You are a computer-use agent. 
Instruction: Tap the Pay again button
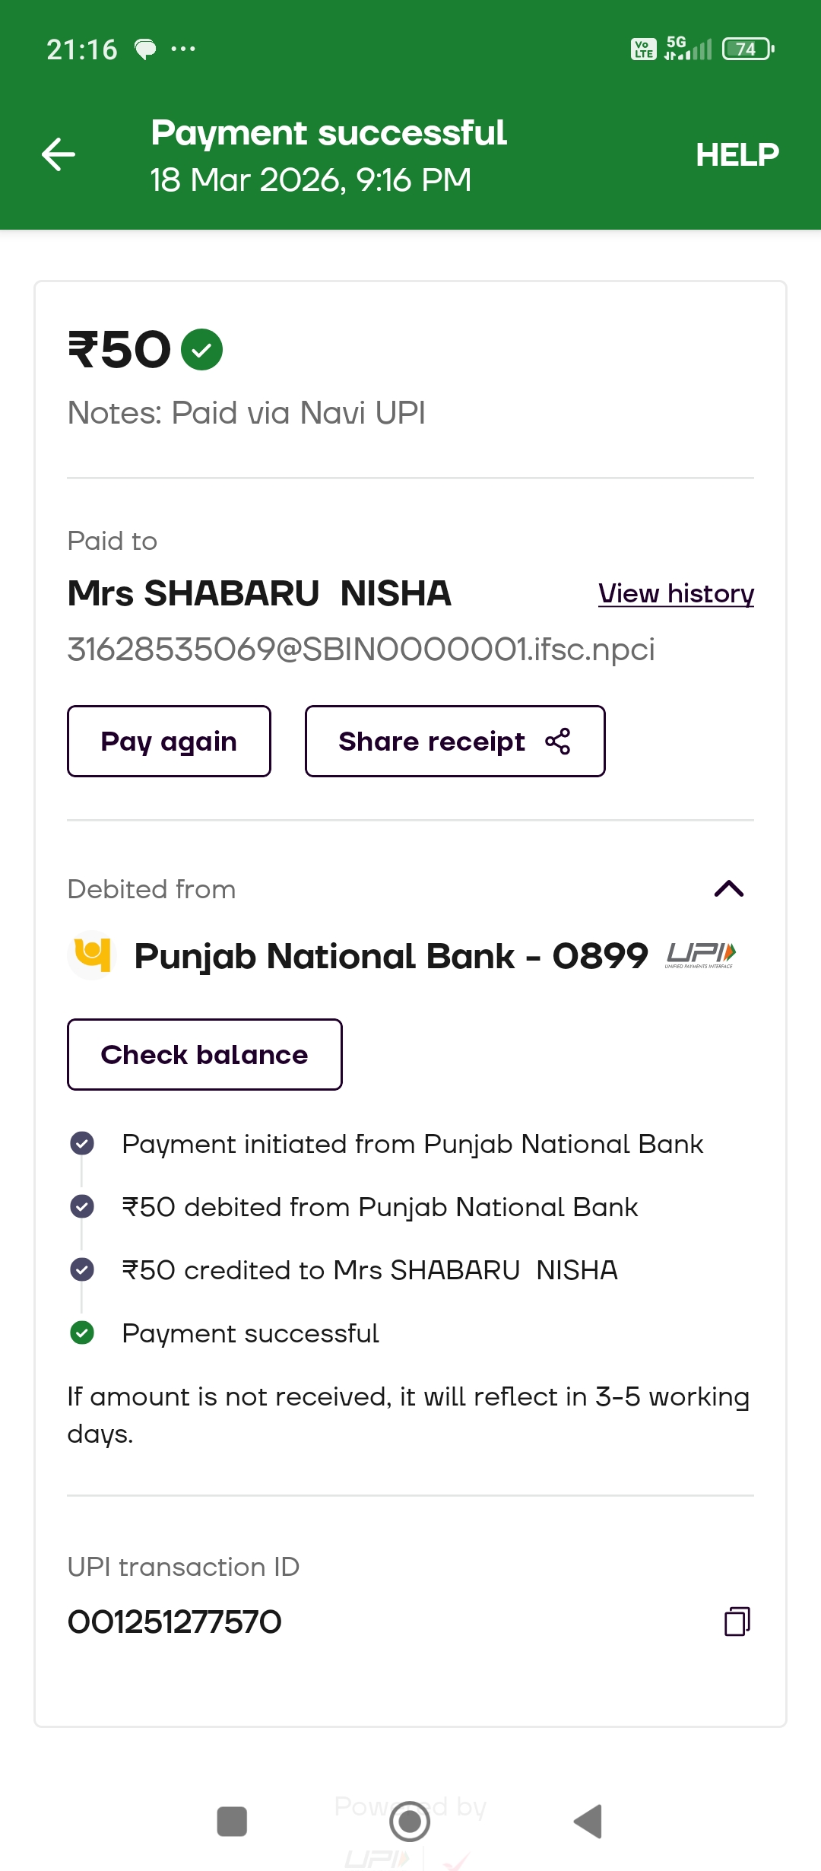(169, 742)
